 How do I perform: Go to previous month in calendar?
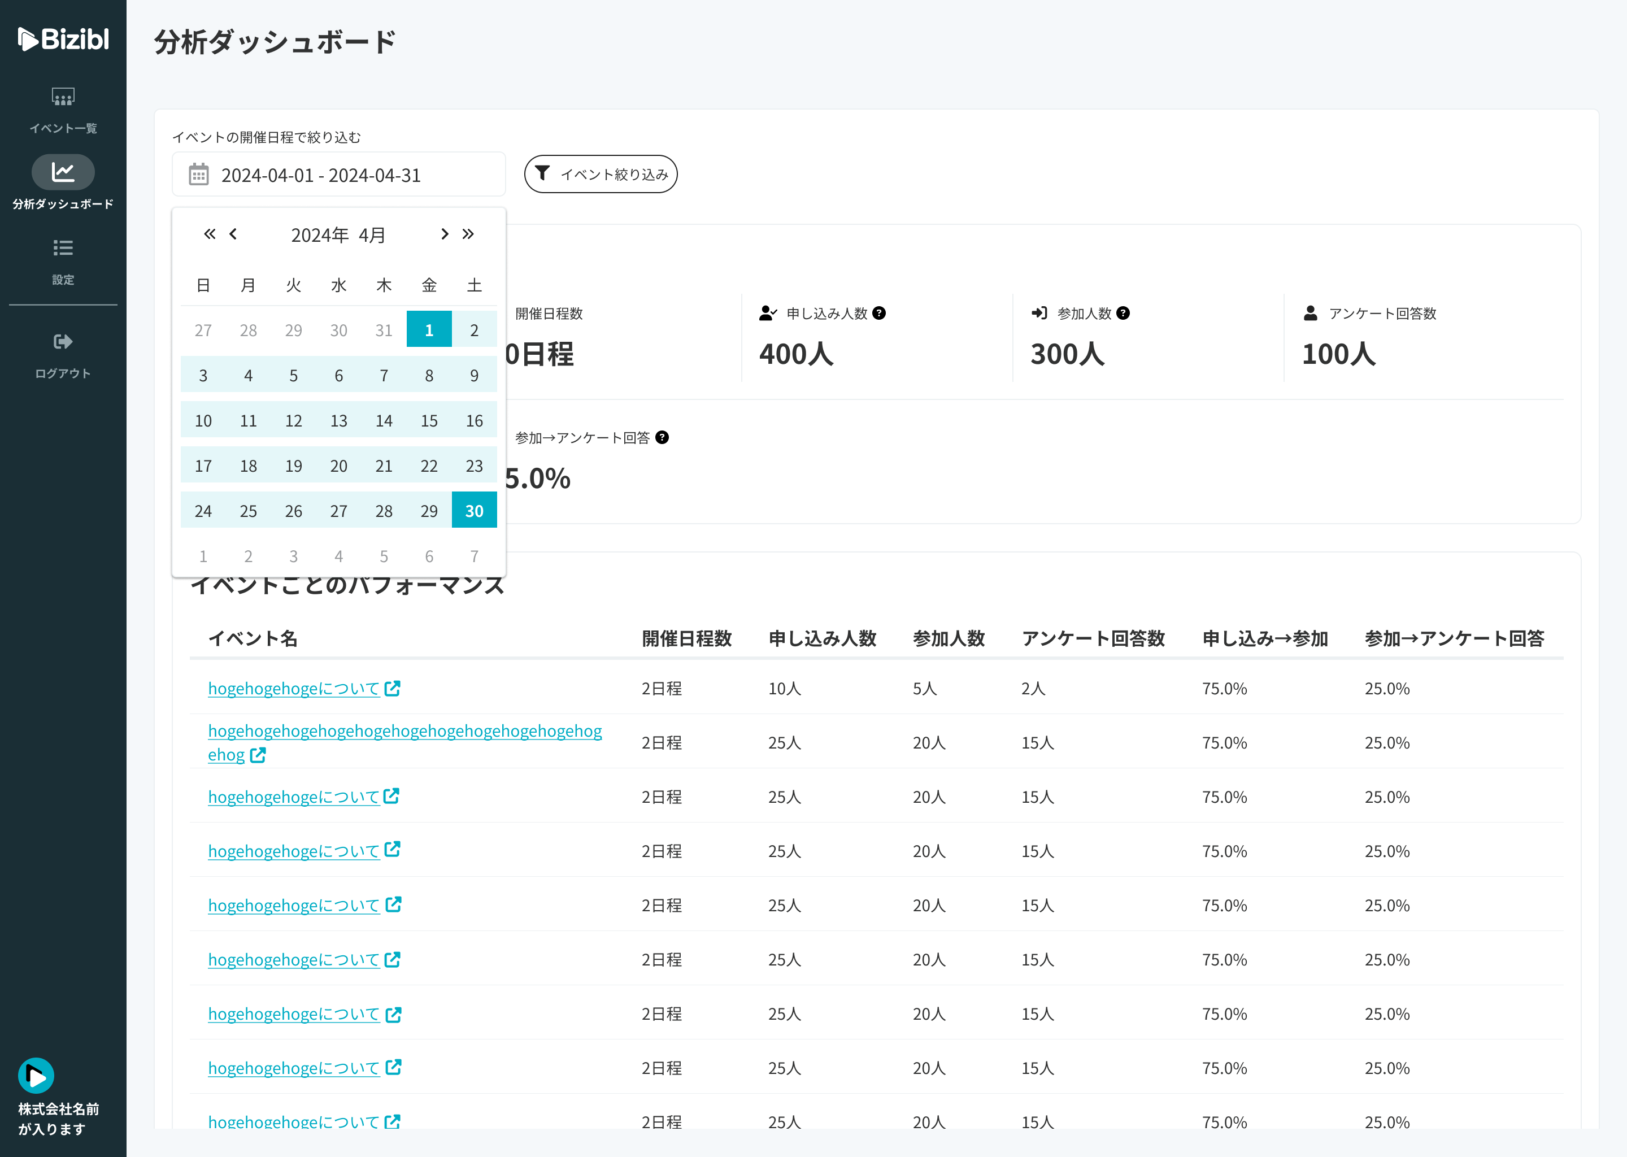[233, 234]
